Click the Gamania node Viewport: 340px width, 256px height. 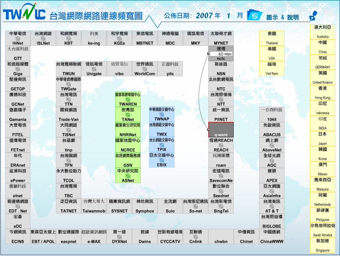tap(18, 114)
